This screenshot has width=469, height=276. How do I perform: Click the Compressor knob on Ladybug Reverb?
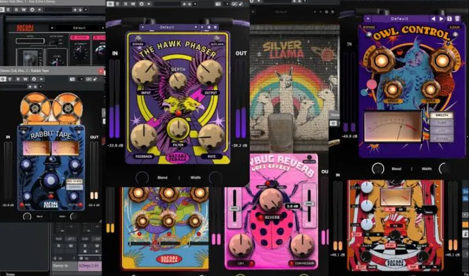click(x=303, y=246)
